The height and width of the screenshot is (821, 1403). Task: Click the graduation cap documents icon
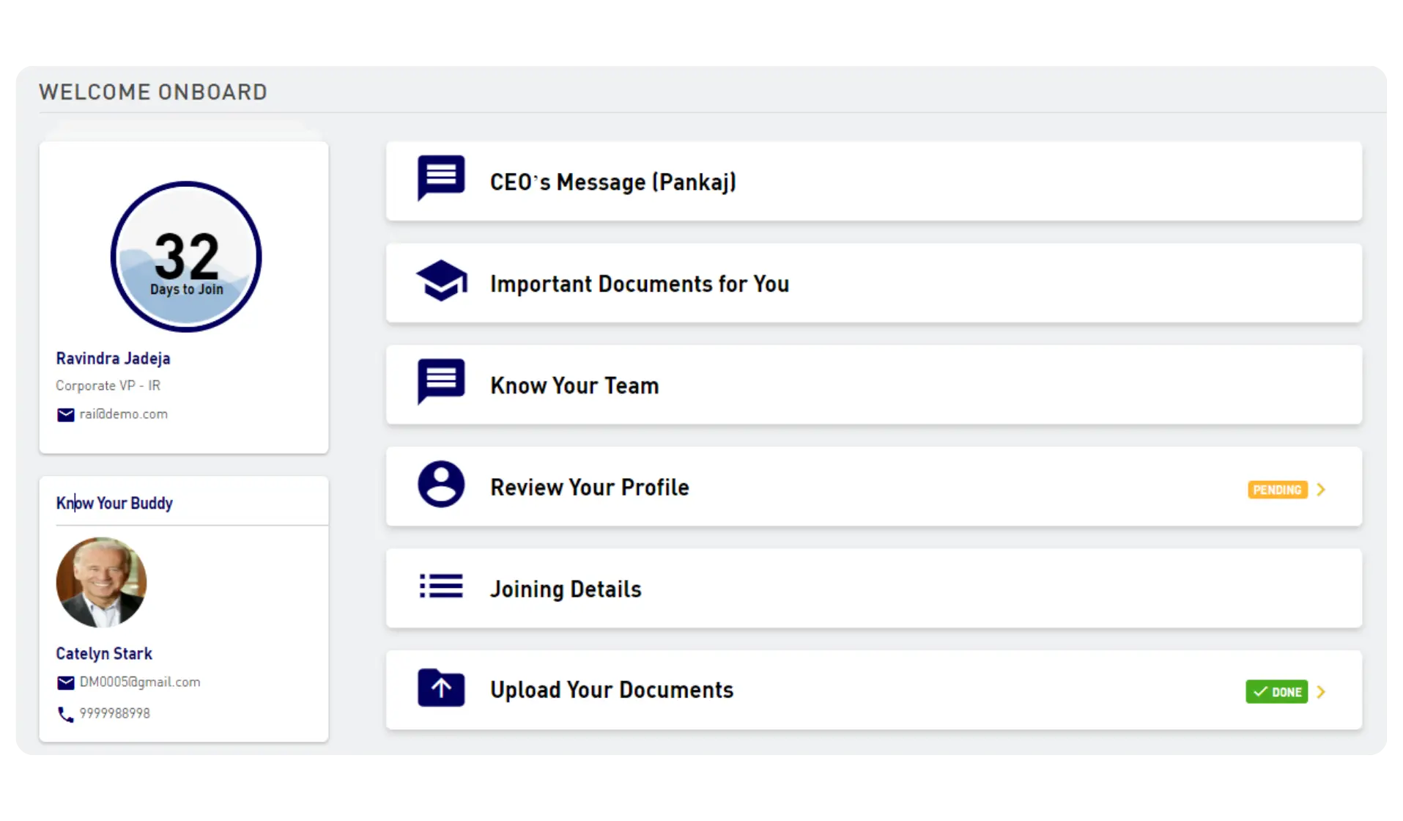coord(441,280)
